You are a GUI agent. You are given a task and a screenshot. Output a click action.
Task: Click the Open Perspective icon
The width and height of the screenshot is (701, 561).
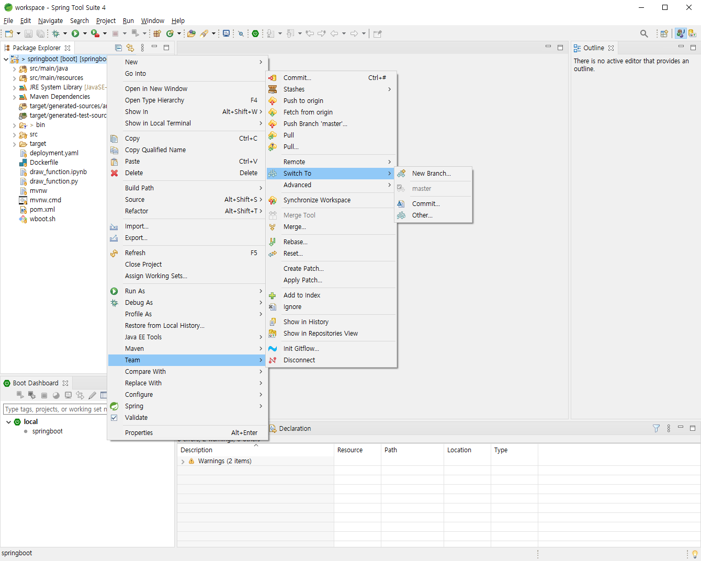click(x=664, y=33)
